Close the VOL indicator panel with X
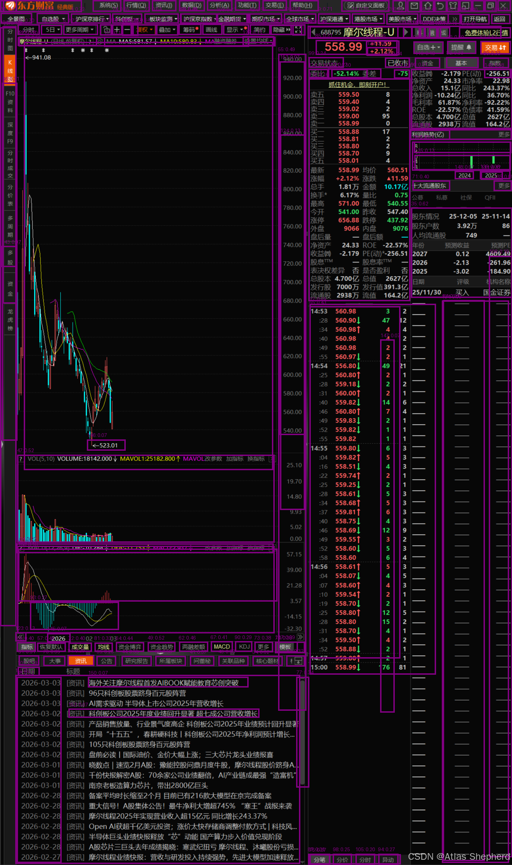 (x=271, y=459)
